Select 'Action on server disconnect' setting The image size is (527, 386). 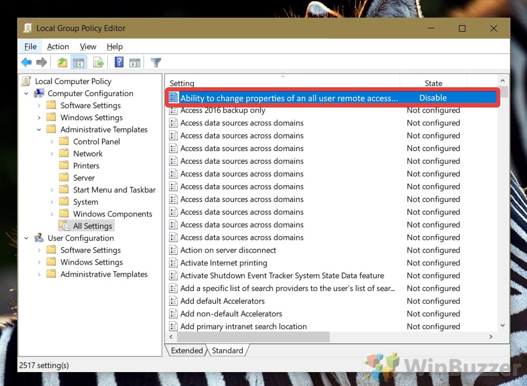click(x=228, y=250)
